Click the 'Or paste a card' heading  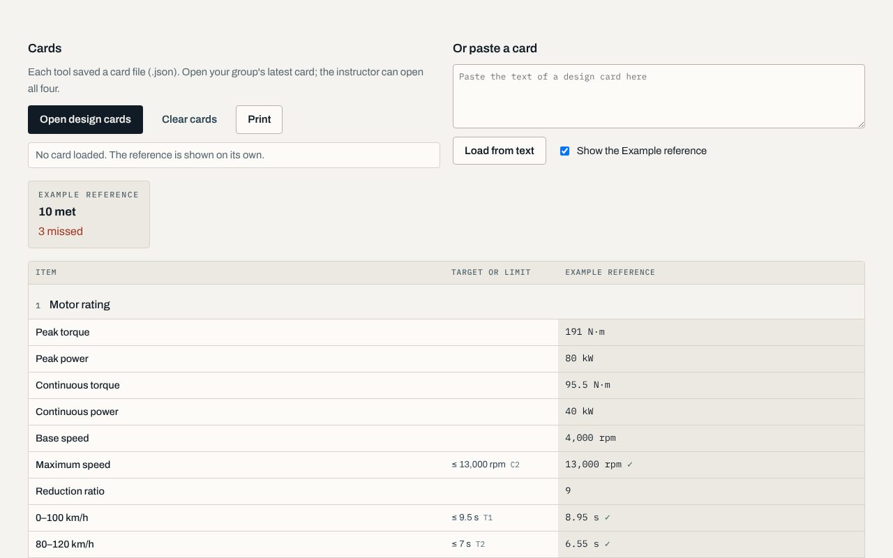point(495,48)
